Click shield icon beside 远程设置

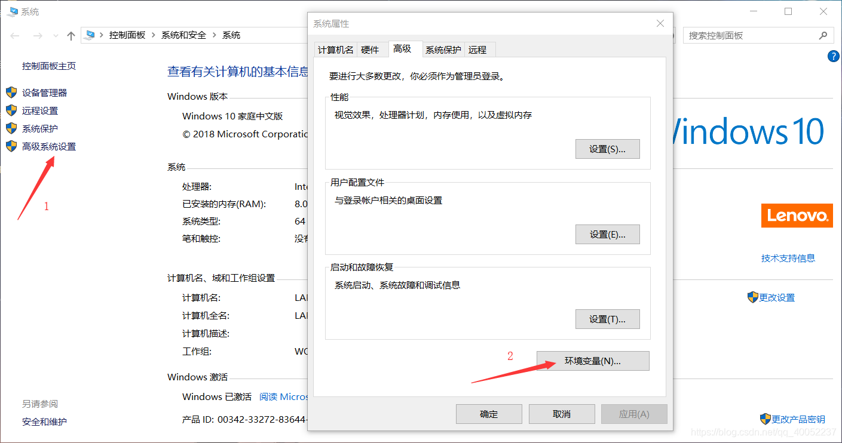pos(11,110)
